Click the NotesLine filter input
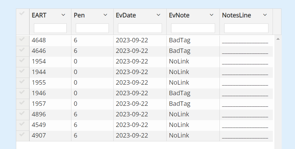This screenshot has height=149, width=295. 246,28
